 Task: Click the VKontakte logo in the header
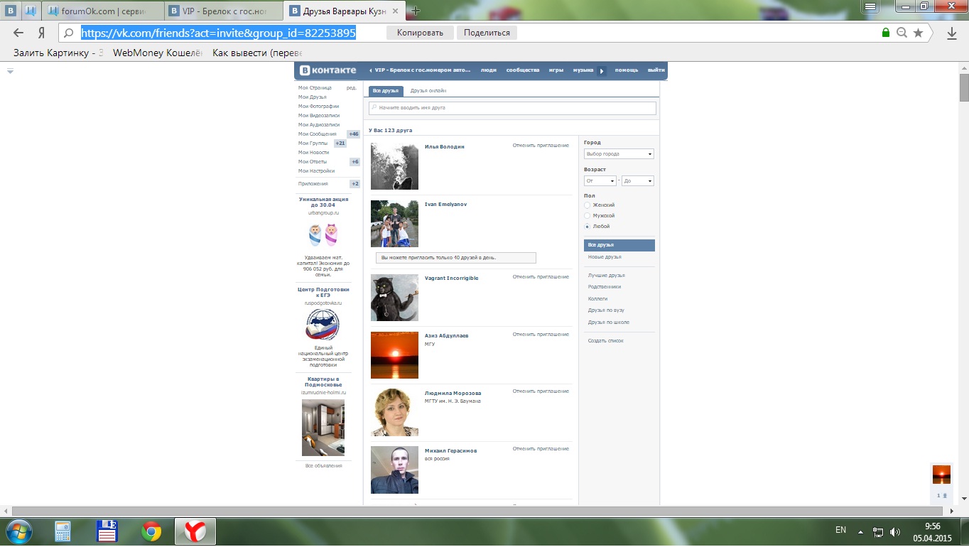point(327,70)
